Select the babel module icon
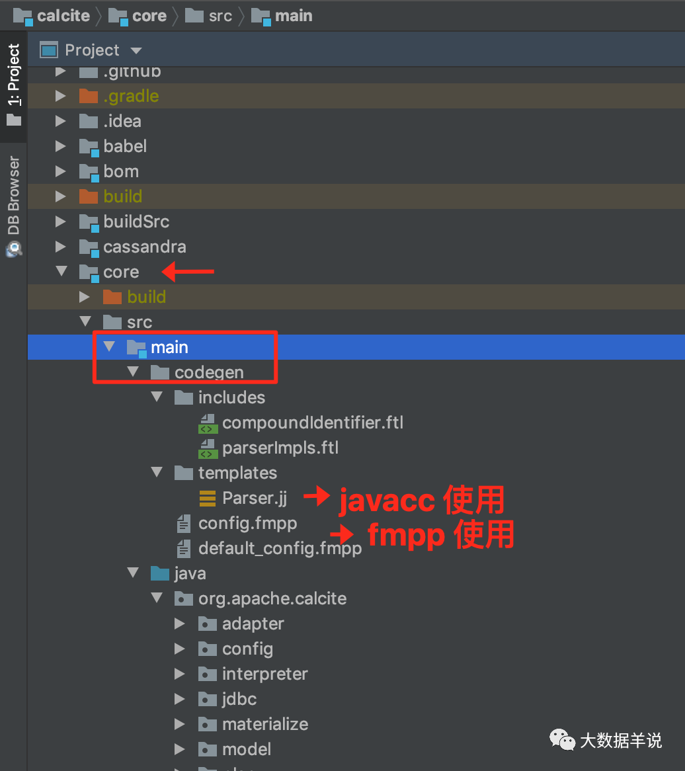This screenshot has width=685, height=771. [89, 147]
